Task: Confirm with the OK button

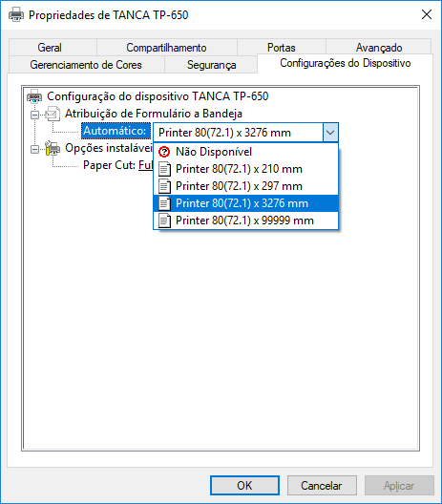Action: (244, 485)
